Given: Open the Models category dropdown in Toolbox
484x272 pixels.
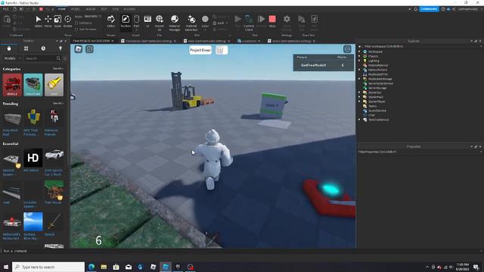Looking at the screenshot, I should pos(12,58).
